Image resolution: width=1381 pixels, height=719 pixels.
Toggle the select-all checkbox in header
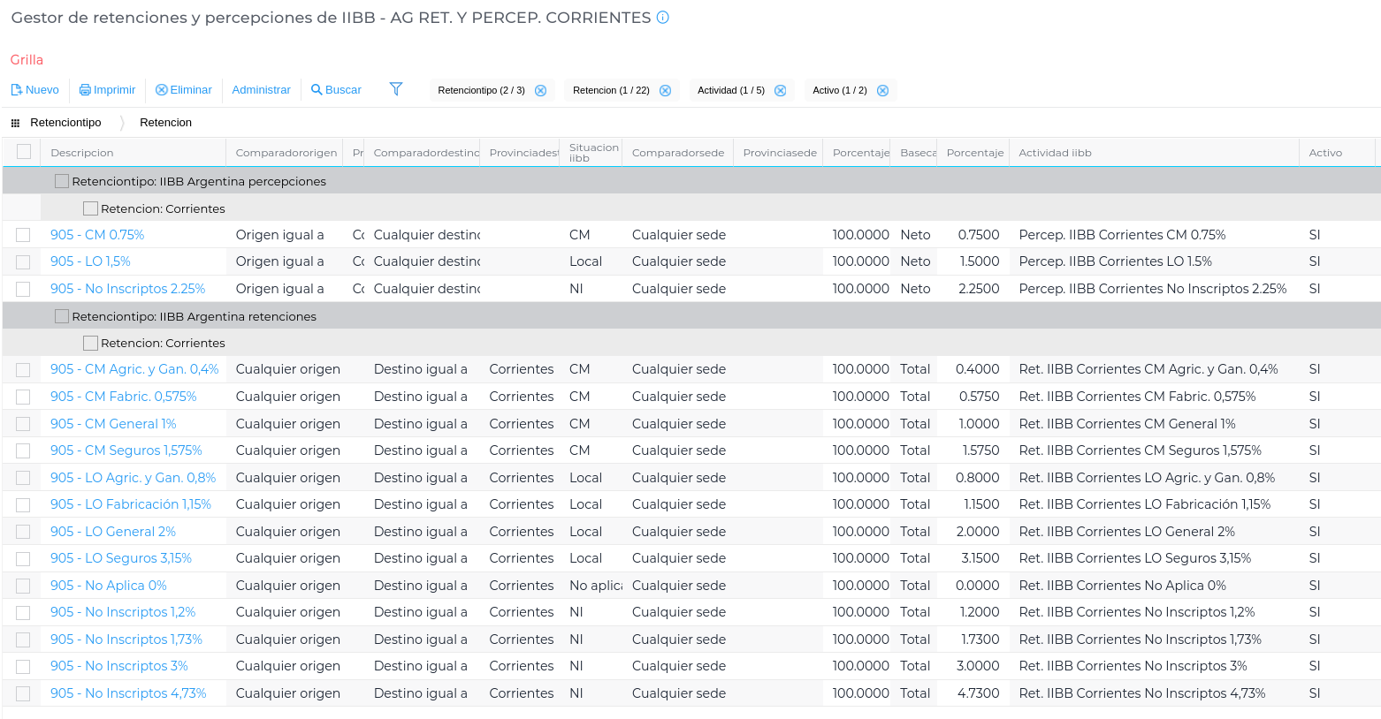tap(24, 152)
